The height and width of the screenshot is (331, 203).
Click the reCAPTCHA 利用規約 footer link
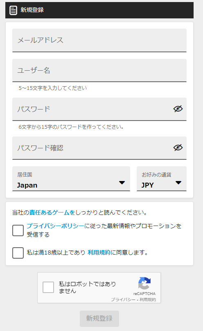pyautogui.click(x=148, y=300)
